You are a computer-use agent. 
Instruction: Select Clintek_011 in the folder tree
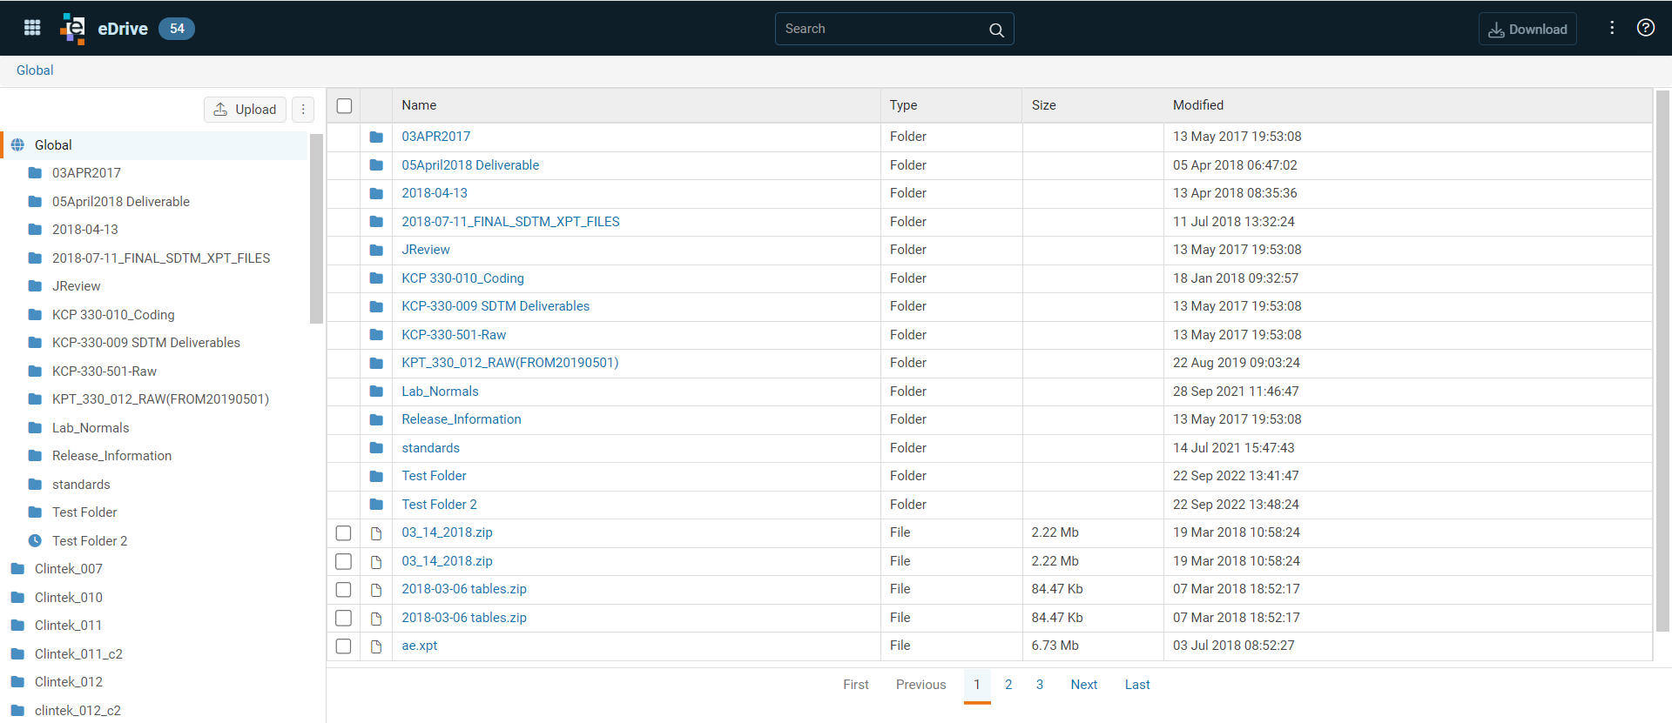[69, 626]
